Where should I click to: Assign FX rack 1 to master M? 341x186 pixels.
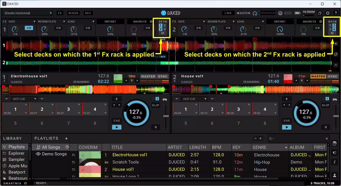click(163, 33)
